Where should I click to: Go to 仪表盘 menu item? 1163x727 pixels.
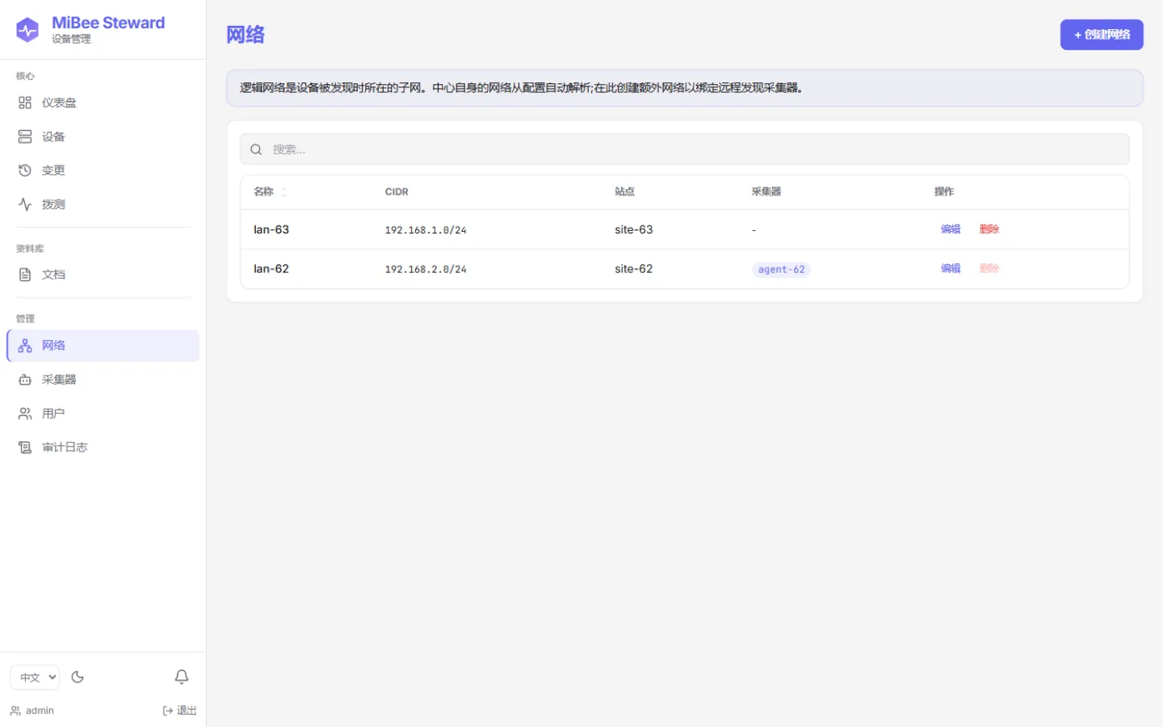point(103,103)
